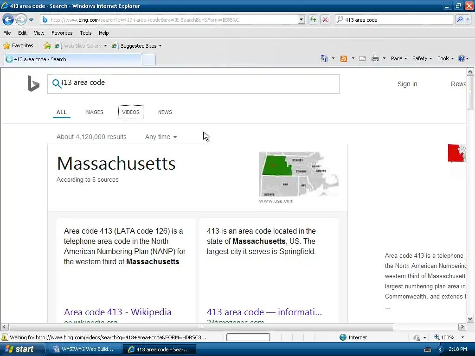The image size is (475, 356).
Task: Click the red map thumbnail on right
Action: [457, 153]
